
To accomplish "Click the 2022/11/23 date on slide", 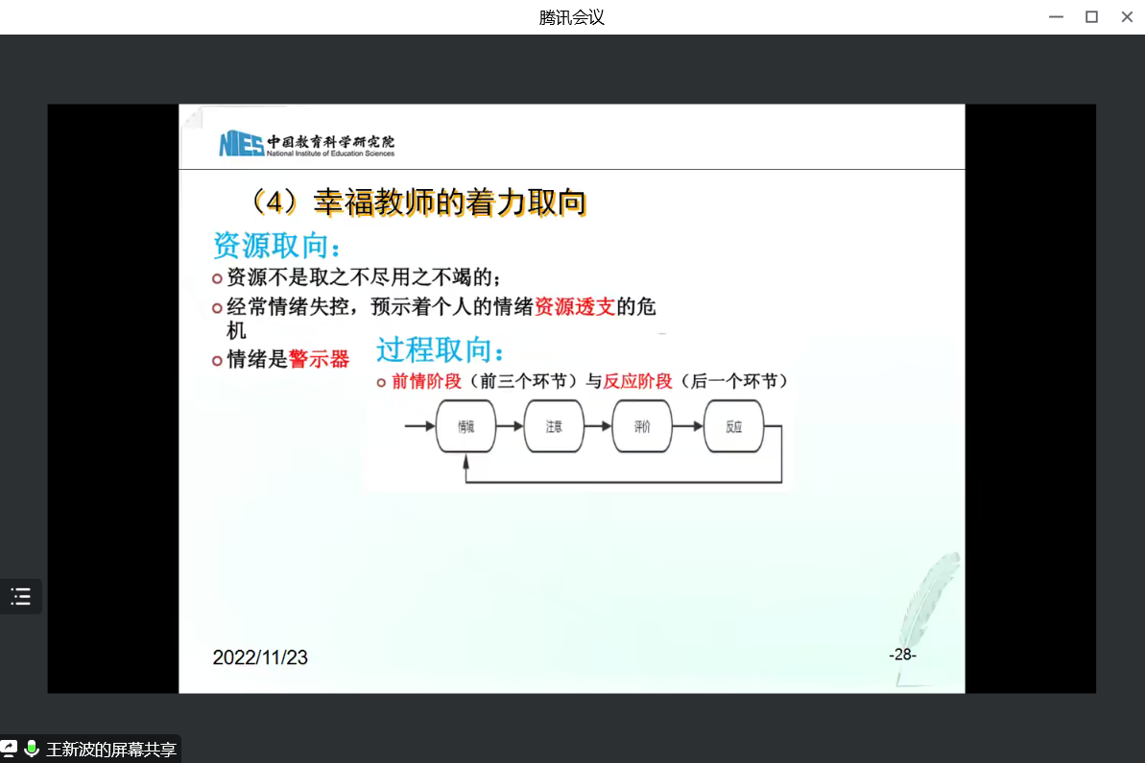I will click(260, 657).
